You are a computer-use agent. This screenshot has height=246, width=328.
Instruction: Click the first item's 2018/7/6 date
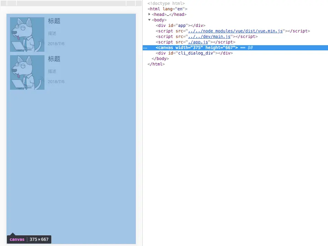click(56, 44)
